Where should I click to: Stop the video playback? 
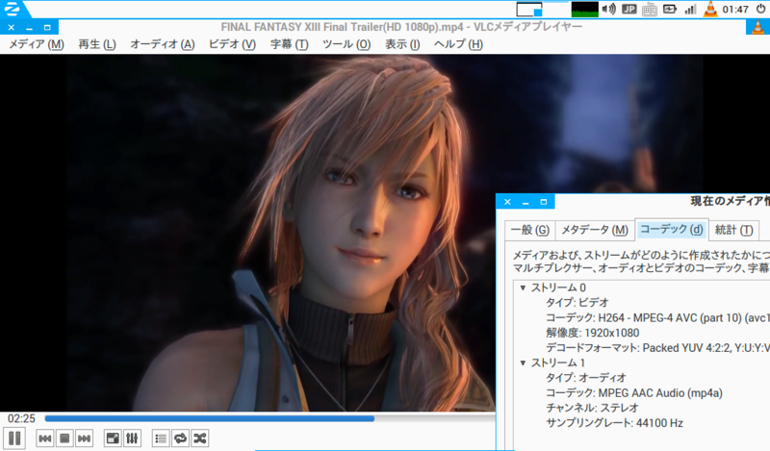coord(64,438)
